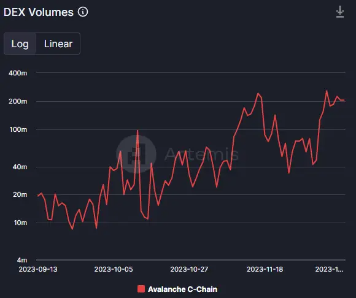The width and height of the screenshot is (356, 298).
Task: Click the truncated 2023-1... date label
Action: click(x=329, y=269)
